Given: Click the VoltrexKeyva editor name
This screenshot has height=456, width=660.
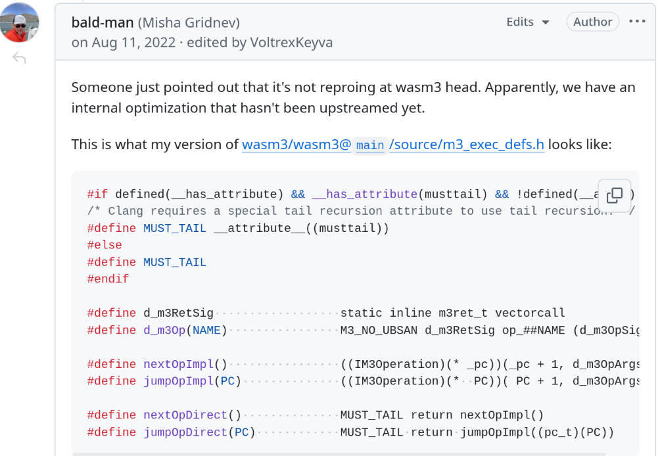Looking at the screenshot, I should [289, 43].
